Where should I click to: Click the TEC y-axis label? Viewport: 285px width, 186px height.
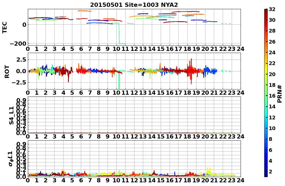[4, 27]
